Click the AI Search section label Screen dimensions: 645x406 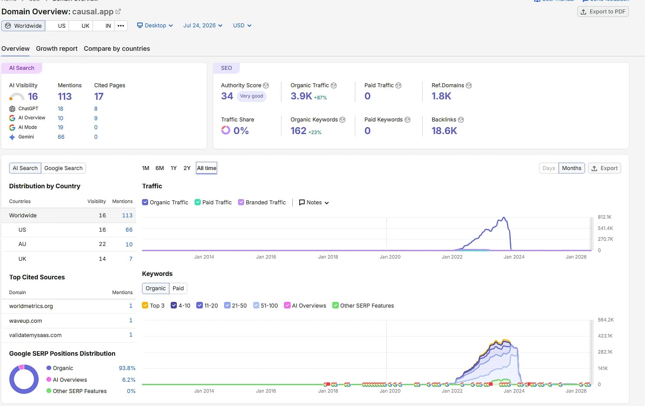[22, 68]
